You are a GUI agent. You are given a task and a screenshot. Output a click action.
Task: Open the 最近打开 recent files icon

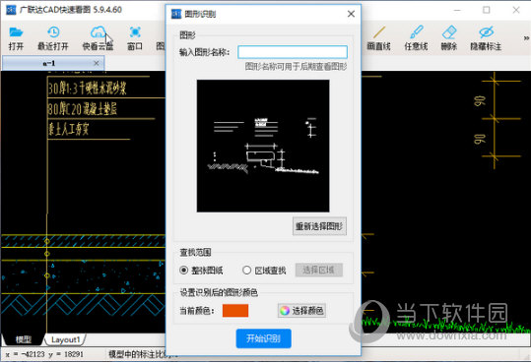[53, 38]
